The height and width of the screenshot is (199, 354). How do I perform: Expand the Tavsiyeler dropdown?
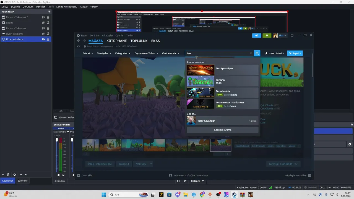[x=104, y=53]
